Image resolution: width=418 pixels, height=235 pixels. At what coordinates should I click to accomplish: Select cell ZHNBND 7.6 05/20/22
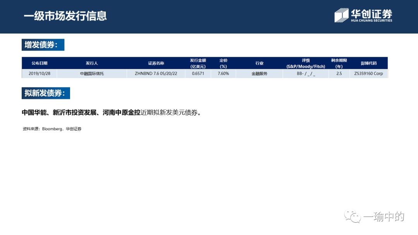click(156, 73)
